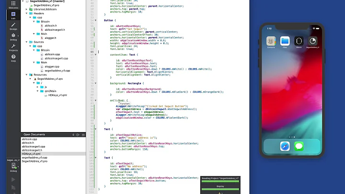Launch SegwitAddres_v1 app in simulator
The image size is (345, 194).
click(x=312, y=41)
